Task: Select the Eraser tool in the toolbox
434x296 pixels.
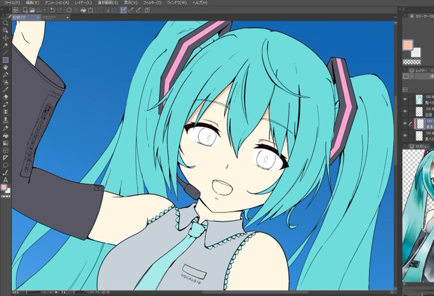Action: point(5,97)
